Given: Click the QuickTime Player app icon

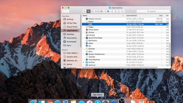Looking at the screenshot, I should (x=87, y=38).
